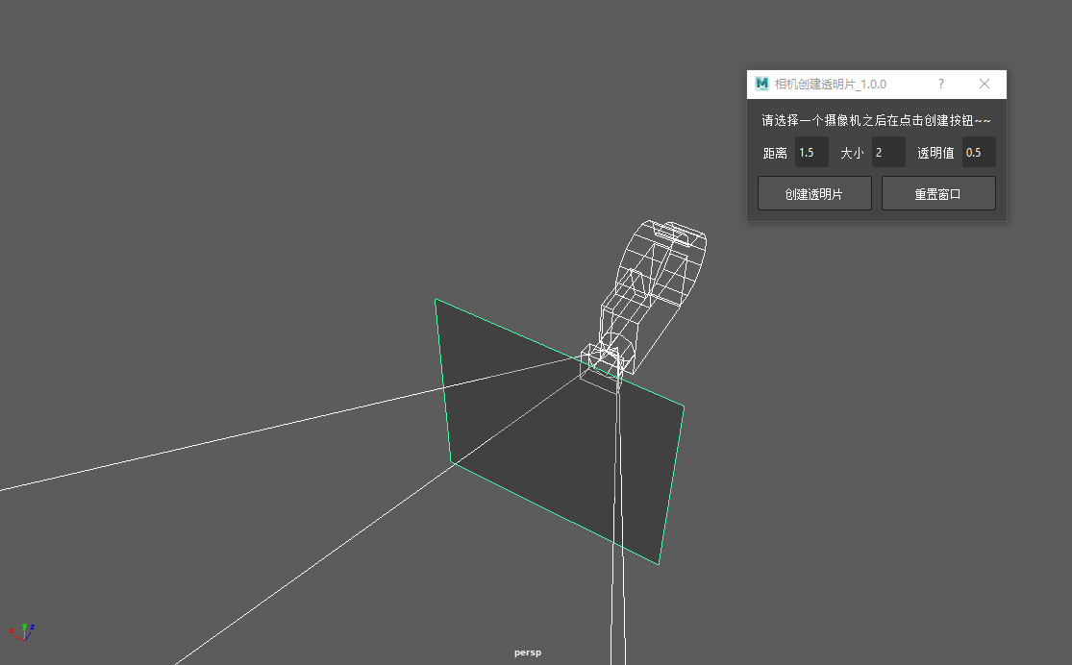
Task: Click the persp camera name label
Action: click(x=528, y=653)
